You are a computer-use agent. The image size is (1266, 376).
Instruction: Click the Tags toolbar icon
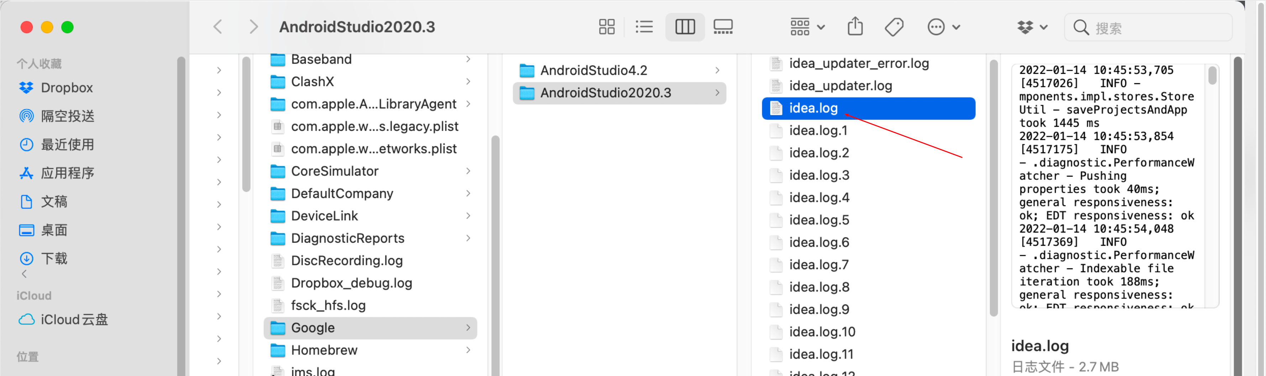894,27
